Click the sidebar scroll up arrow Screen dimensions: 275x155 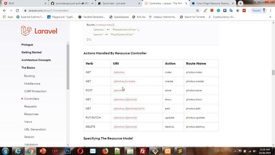[68, 43]
